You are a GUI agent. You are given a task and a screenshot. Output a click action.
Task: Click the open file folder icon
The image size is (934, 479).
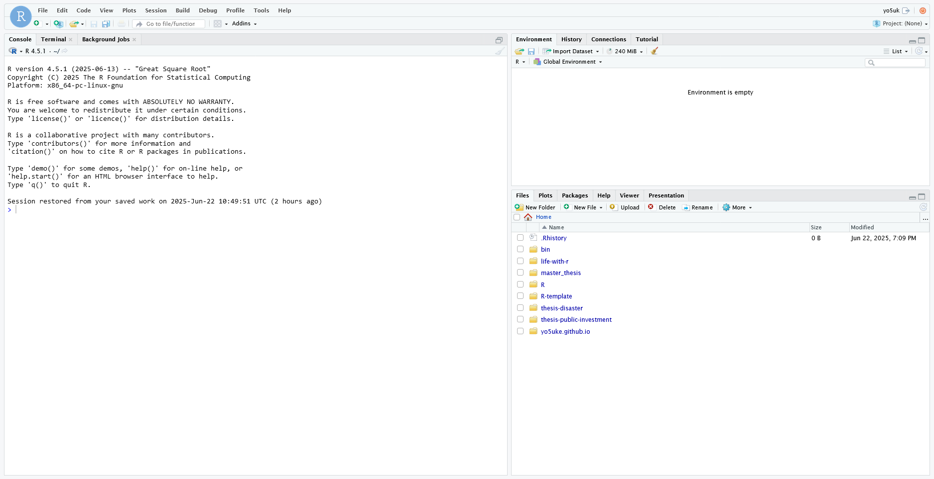pos(74,24)
